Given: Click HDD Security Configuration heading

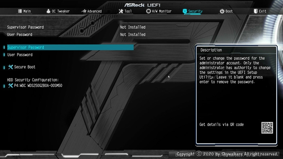Looking at the screenshot, I should tap(33, 80).
